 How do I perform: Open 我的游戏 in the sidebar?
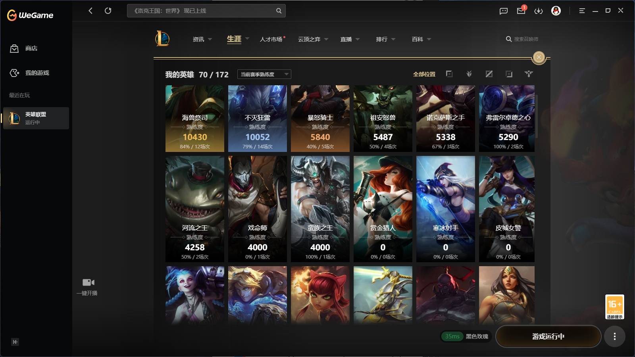(x=29, y=73)
